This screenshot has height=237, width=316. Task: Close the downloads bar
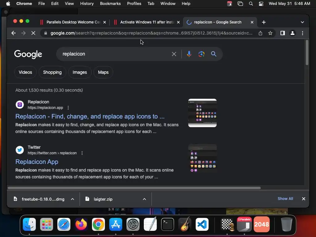tap(304, 199)
